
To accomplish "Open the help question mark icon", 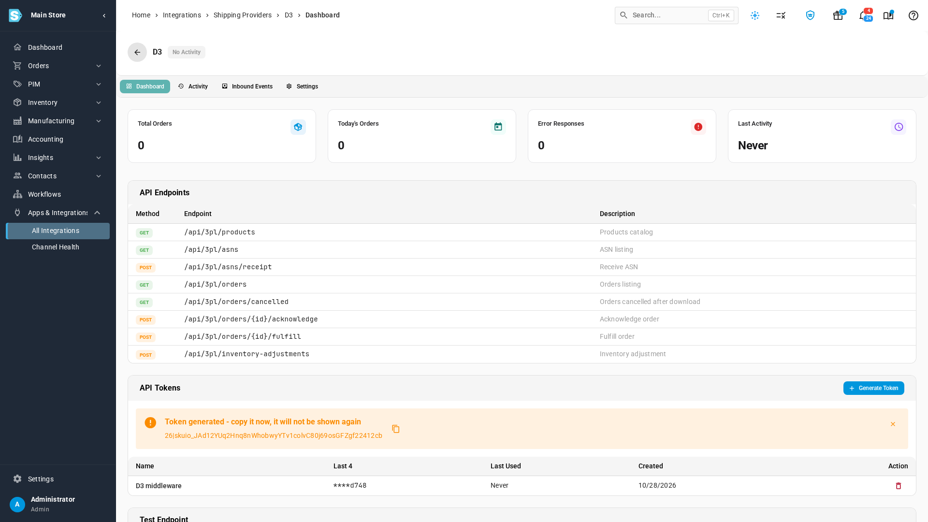I will tap(913, 15).
